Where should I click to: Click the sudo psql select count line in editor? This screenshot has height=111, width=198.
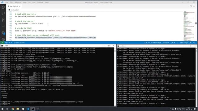click(x=45, y=31)
